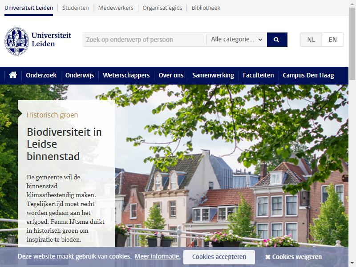Switch language to EN
Image resolution: width=356 pixels, height=267 pixels.
(332, 40)
